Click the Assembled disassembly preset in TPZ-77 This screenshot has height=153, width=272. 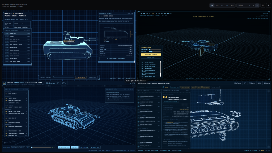(15, 147)
